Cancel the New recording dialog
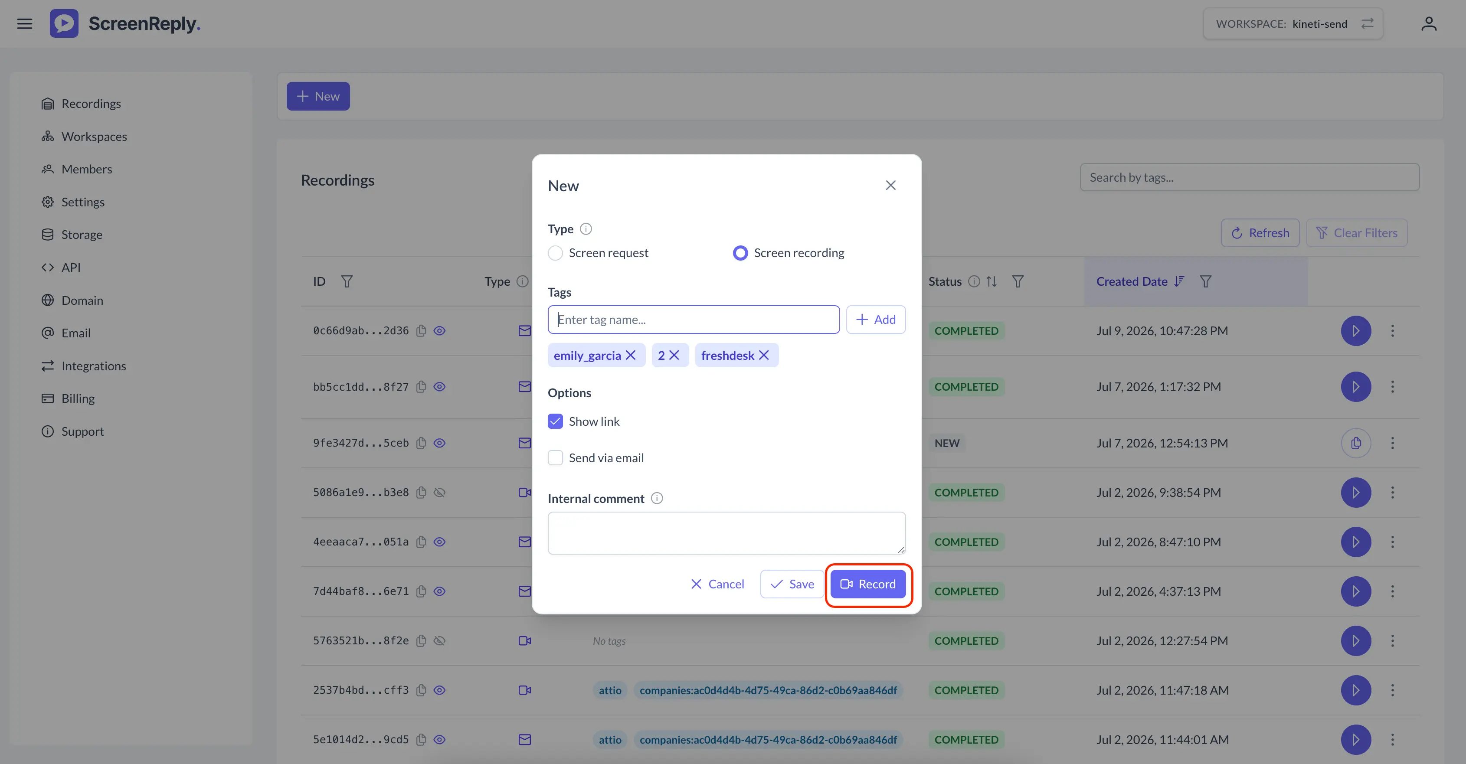The height and width of the screenshot is (764, 1466). (717, 584)
